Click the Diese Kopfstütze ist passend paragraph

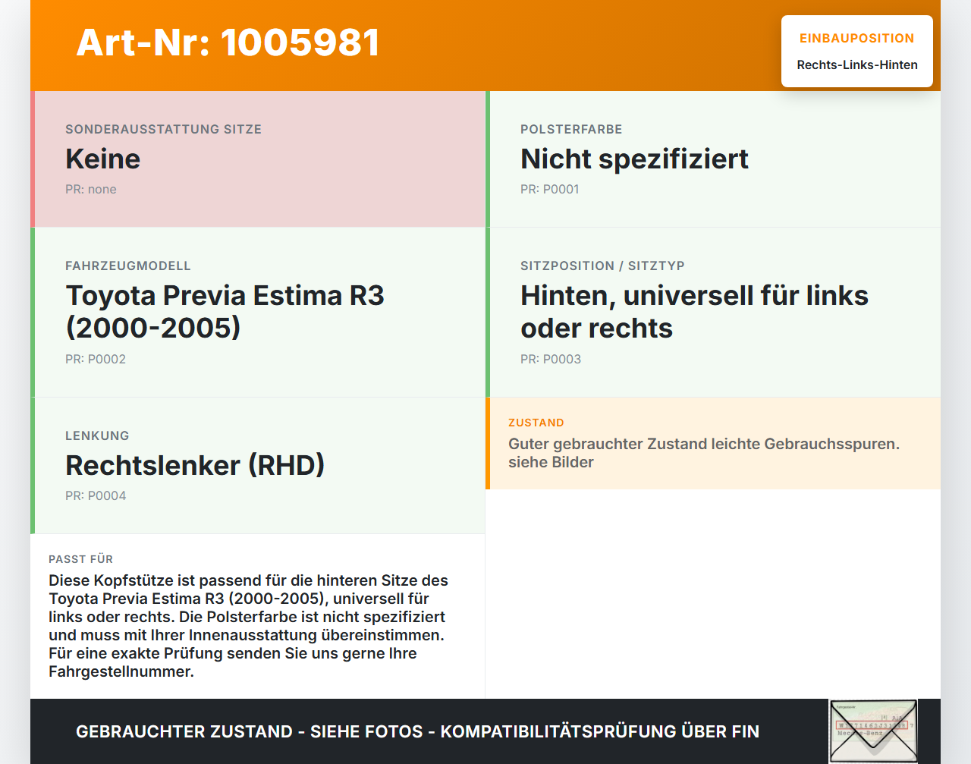tap(248, 626)
